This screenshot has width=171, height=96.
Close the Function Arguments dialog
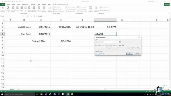(139, 37)
